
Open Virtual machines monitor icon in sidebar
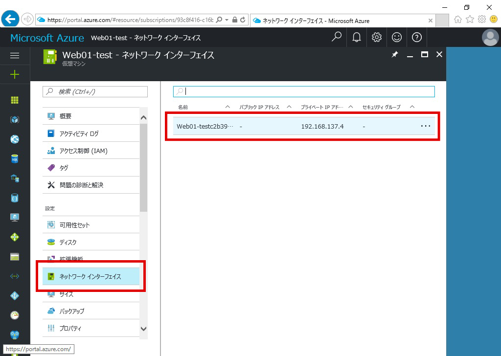(15, 218)
